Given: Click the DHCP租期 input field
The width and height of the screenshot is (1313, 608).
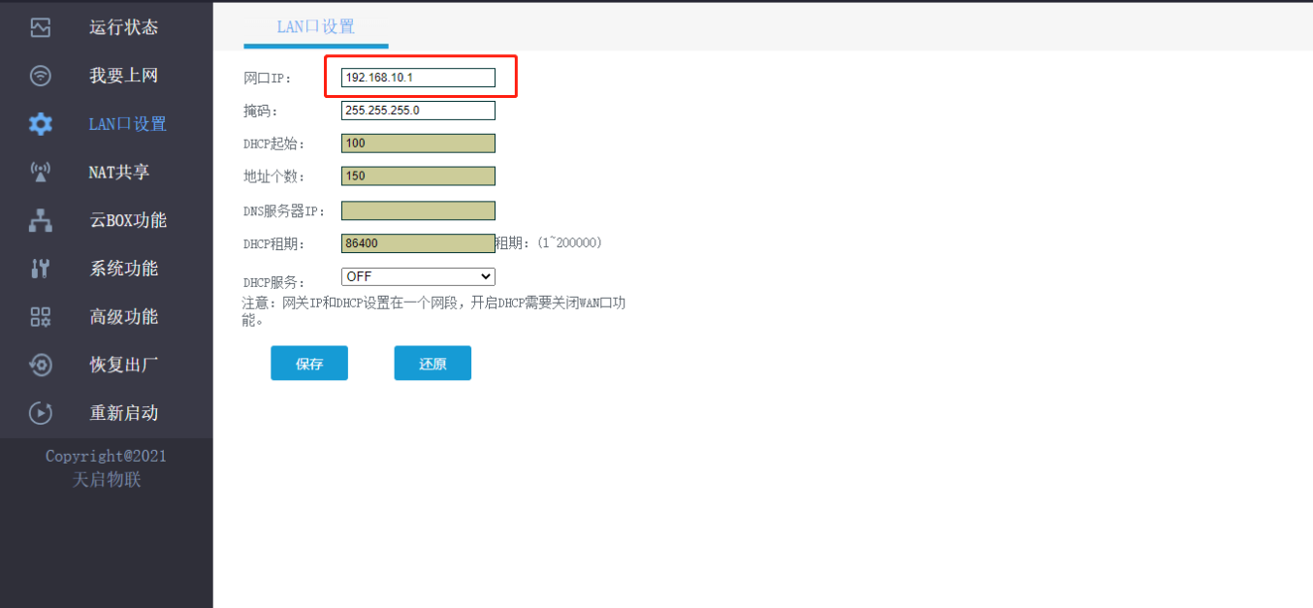Looking at the screenshot, I should (418, 243).
